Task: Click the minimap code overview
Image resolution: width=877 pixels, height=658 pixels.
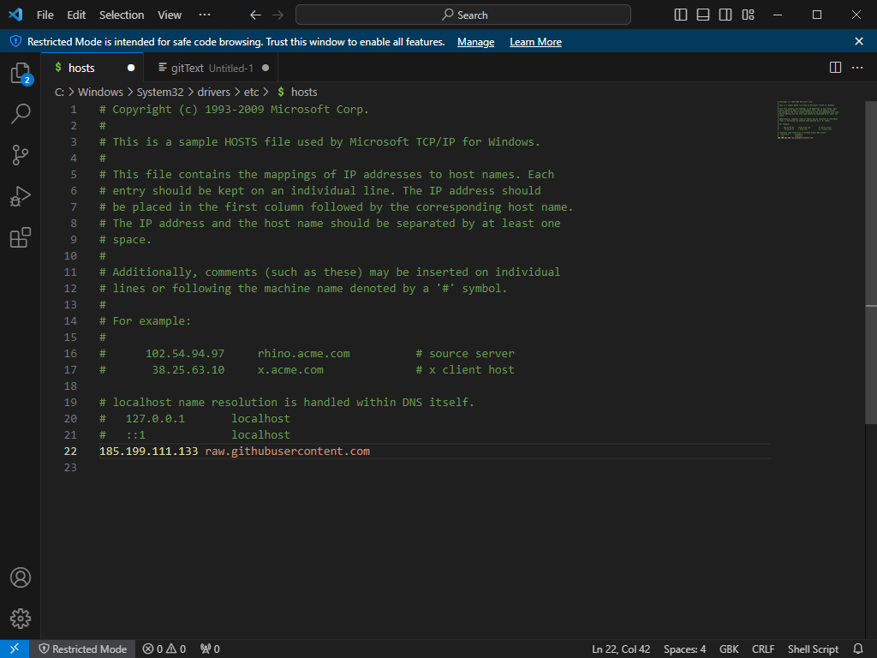Action: (x=807, y=120)
